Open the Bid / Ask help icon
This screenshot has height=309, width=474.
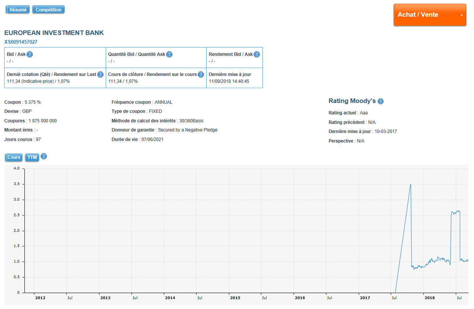pyautogui.click(x=30, y=54)
